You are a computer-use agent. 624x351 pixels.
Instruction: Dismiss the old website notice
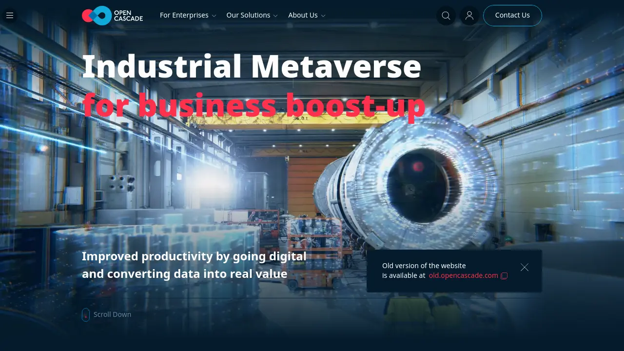[525, 267]
